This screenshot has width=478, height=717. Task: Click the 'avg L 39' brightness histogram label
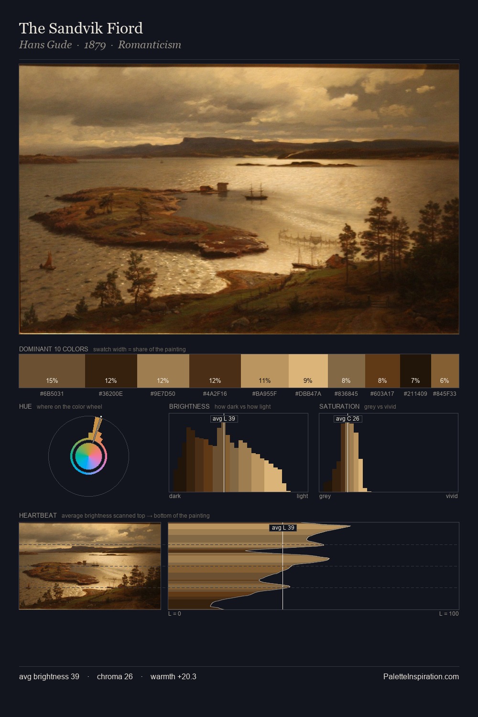pos(224,419)
